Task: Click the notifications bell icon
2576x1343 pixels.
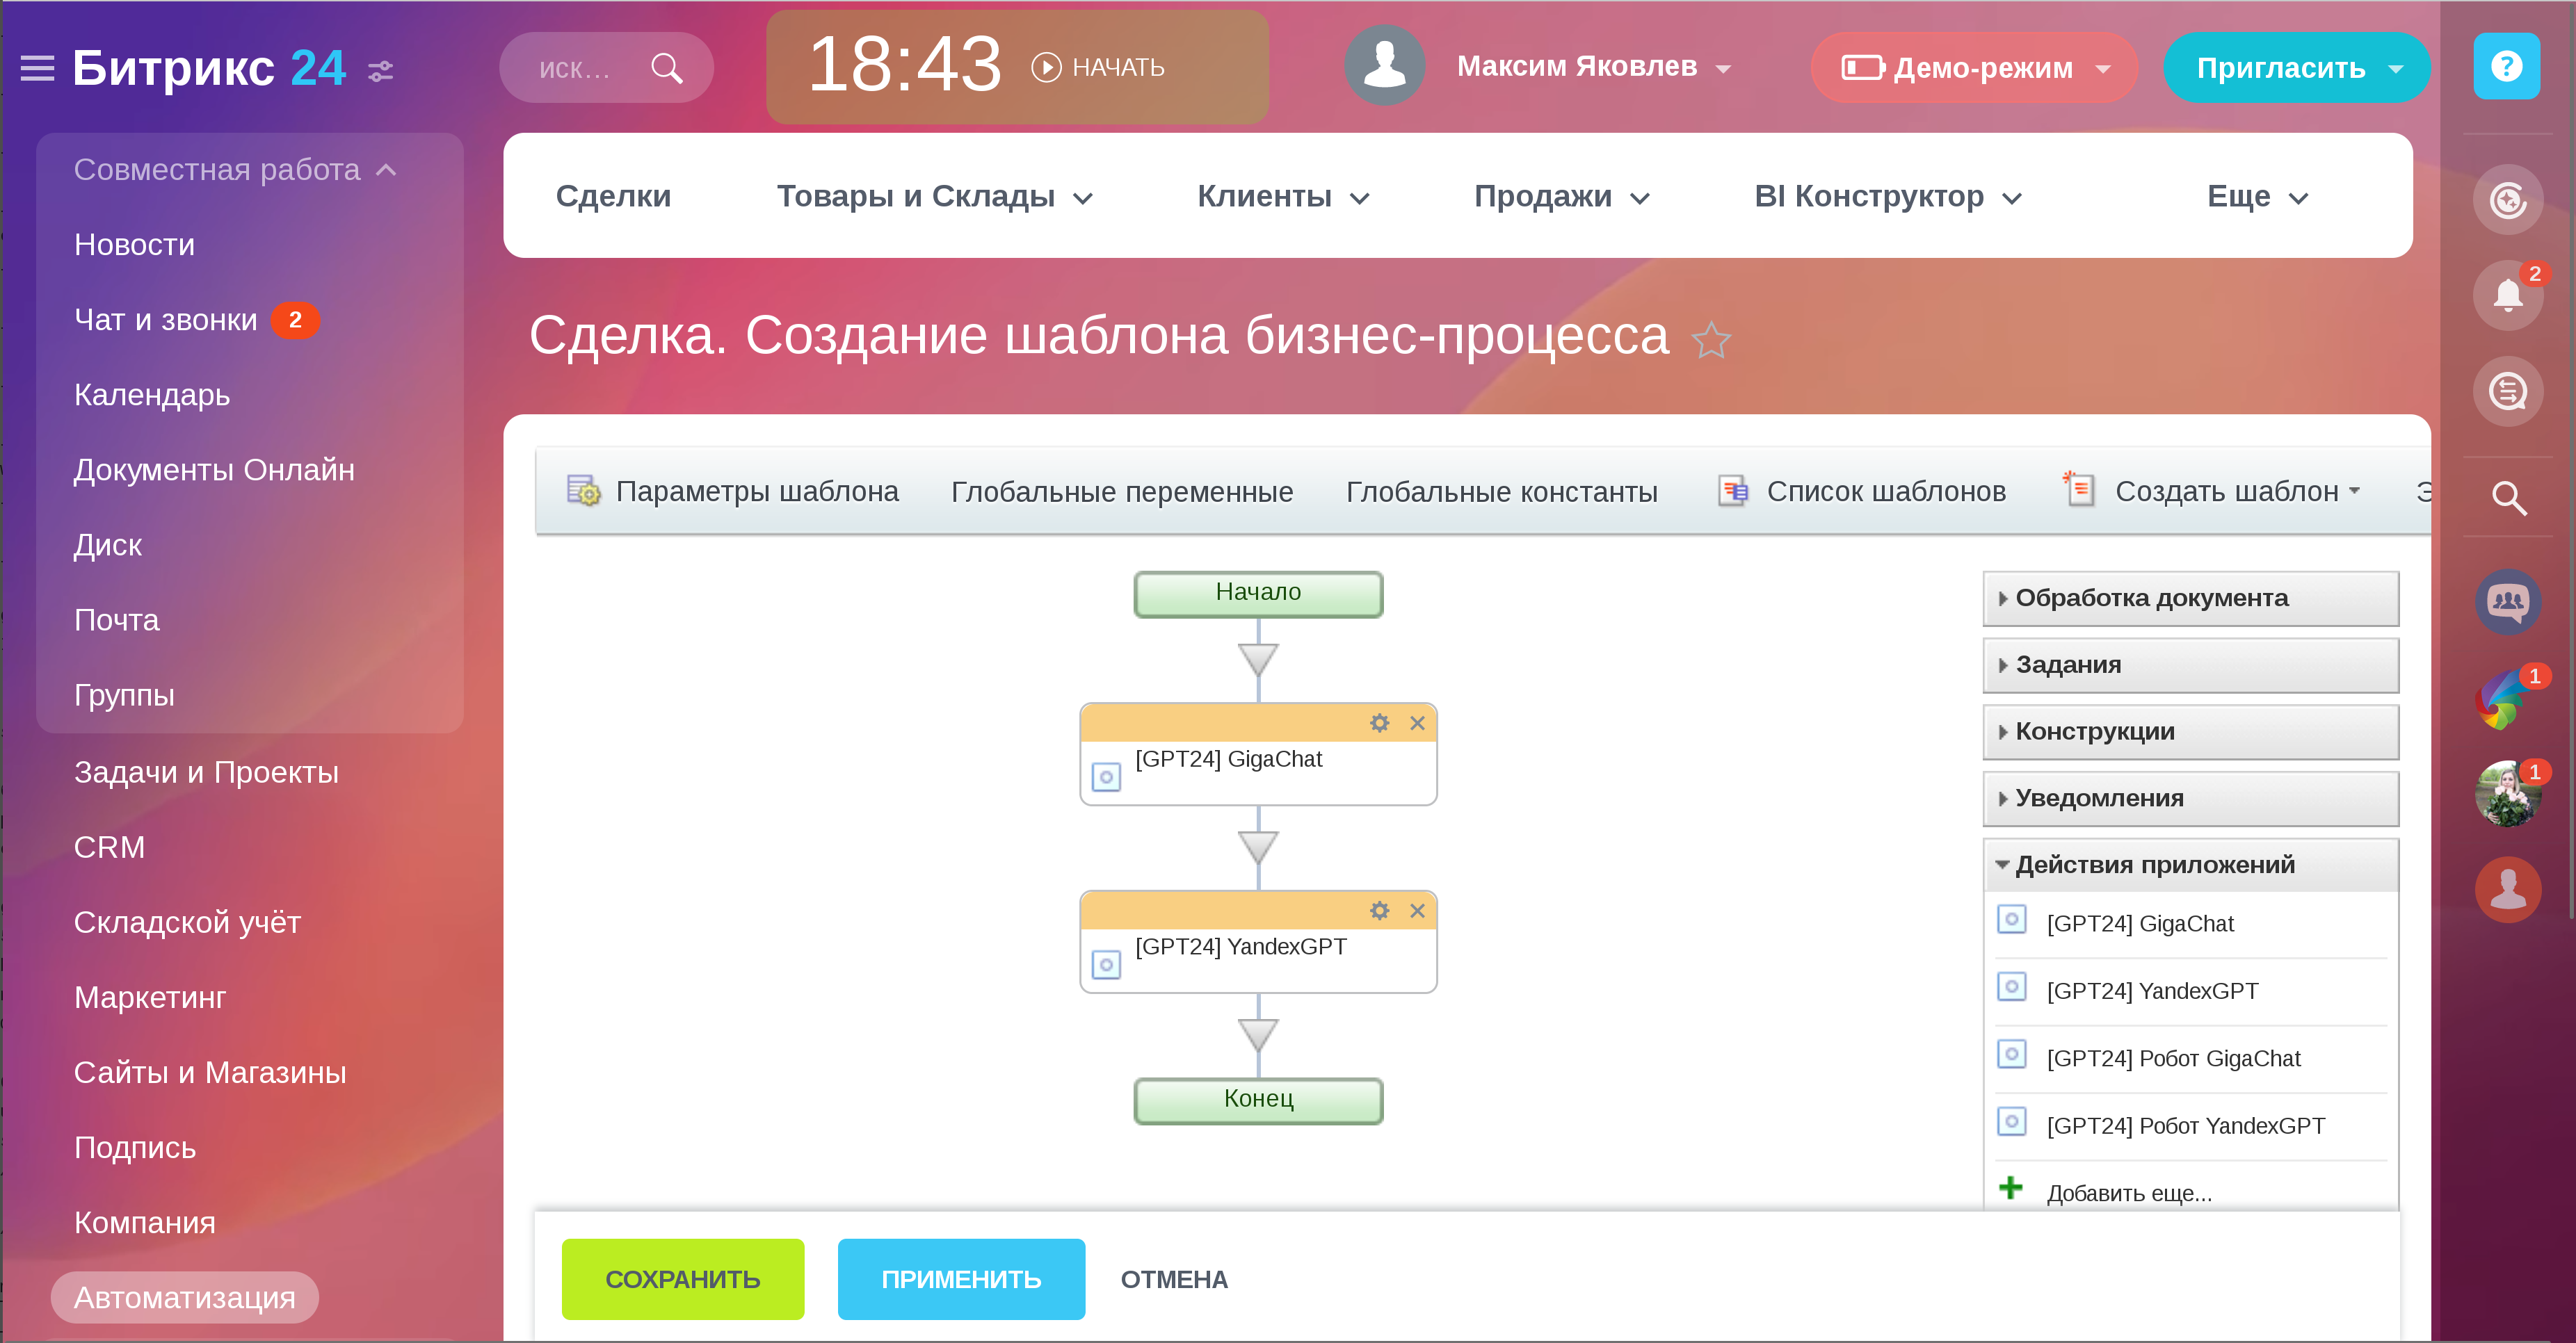Action: tap(2507, 295)
